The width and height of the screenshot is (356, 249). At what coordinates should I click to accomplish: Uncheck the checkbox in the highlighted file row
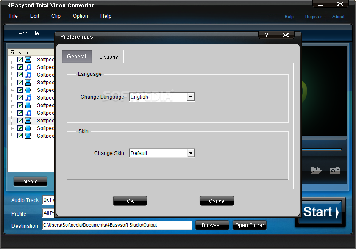click(x=20, y=120)
